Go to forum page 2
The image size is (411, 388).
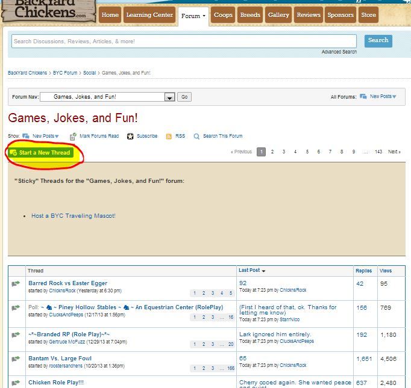[272, 152]
